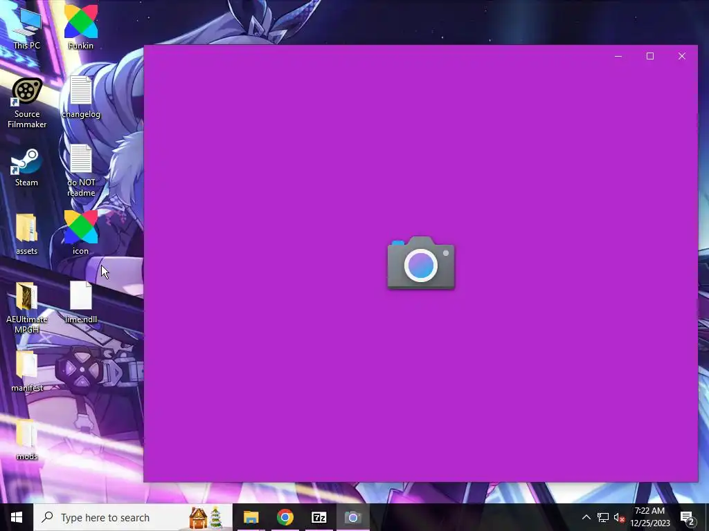Open the network status tray icon
Viewport: 709px width, 531px height.
tap(603, 517)
